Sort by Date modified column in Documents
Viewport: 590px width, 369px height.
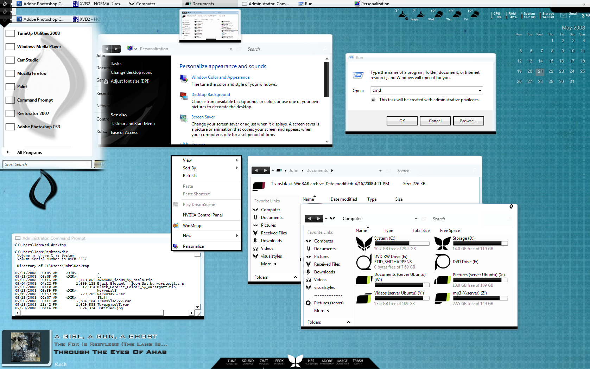point(344,199)
